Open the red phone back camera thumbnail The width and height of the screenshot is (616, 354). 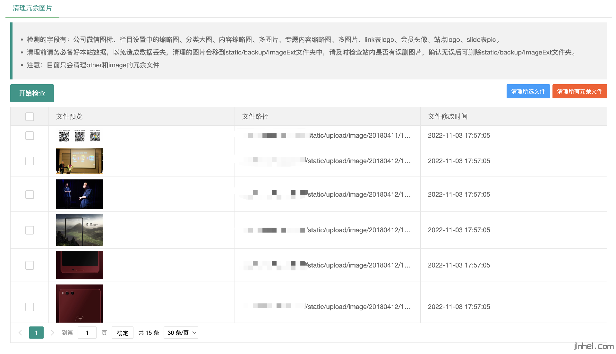tap(80, 303)
